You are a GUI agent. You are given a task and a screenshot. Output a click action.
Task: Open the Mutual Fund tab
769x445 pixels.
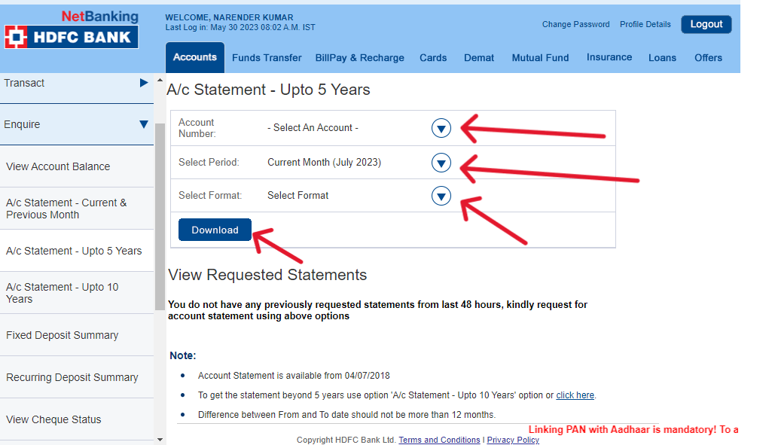coord(540,58)
